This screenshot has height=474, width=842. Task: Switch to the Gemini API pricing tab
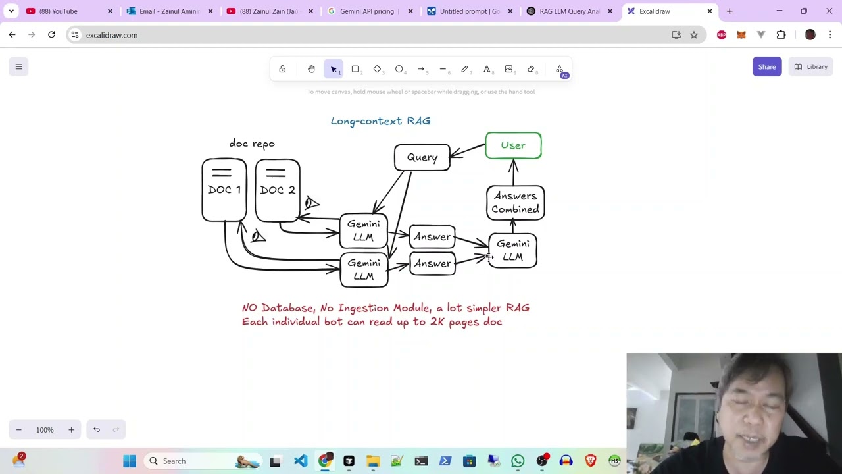click(370, 11)
